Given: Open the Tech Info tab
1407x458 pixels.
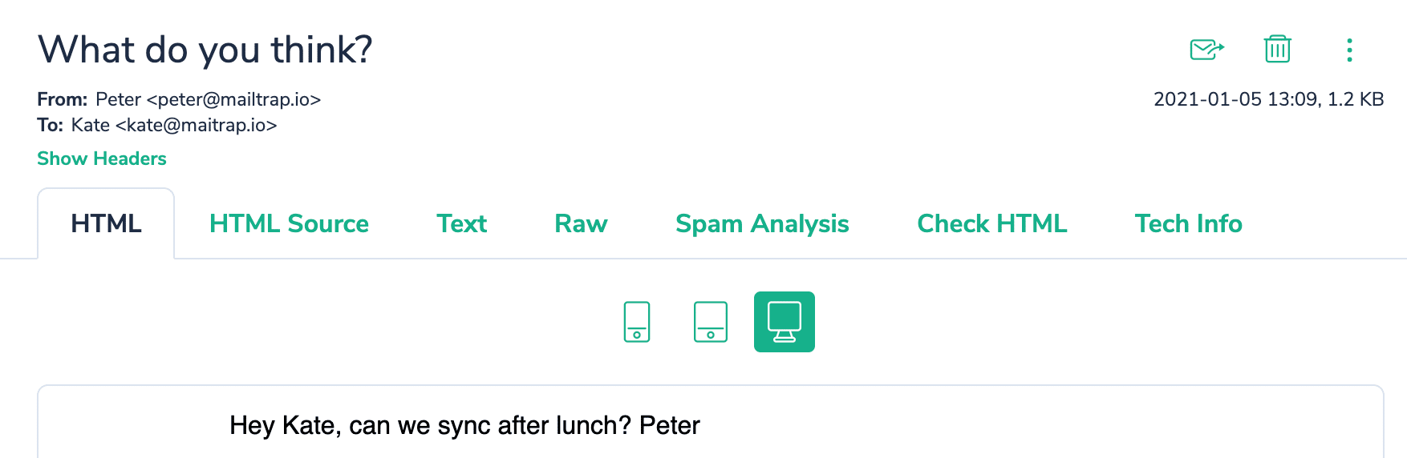Looking at the screenshot, I should pos(1188,223).
